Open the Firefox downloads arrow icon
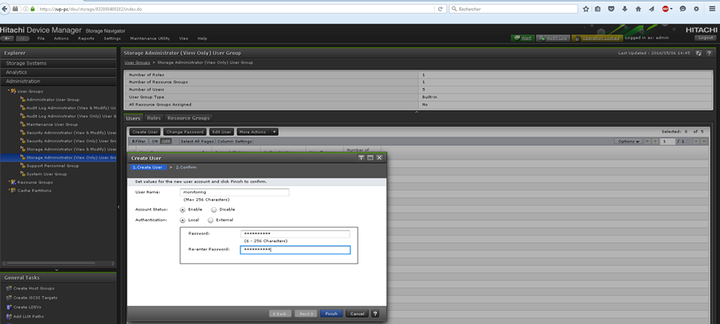The width and height of the screenshot is (720, 324). 625,9
